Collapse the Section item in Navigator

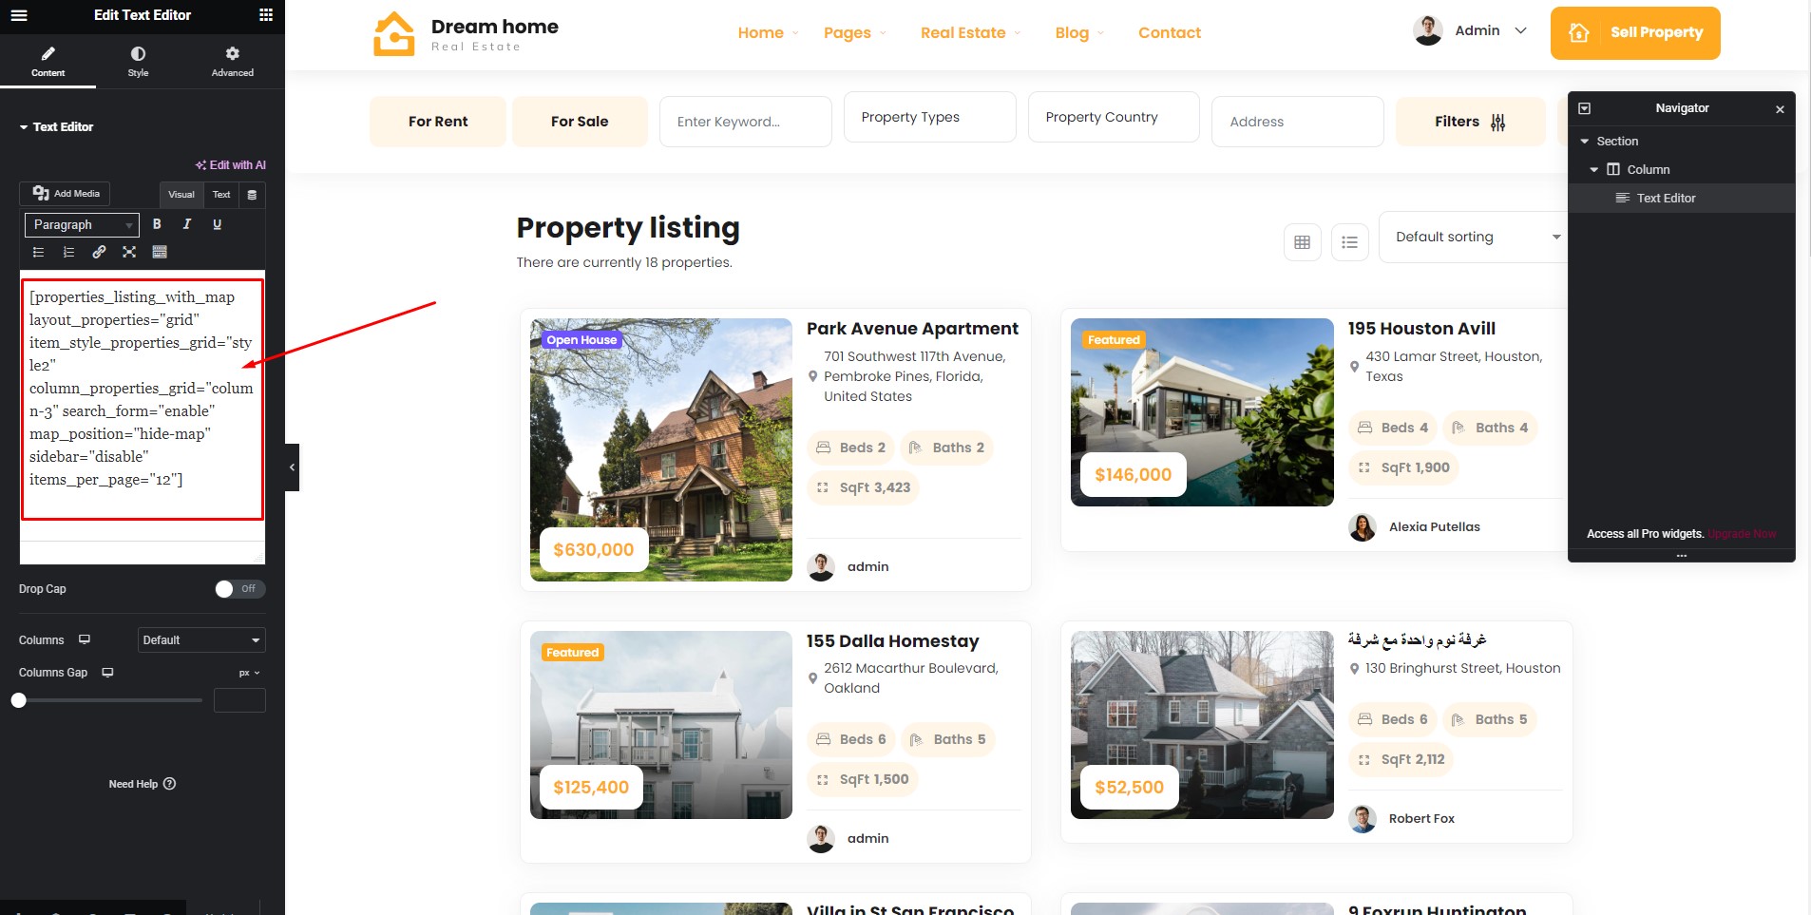point(1585,142)
